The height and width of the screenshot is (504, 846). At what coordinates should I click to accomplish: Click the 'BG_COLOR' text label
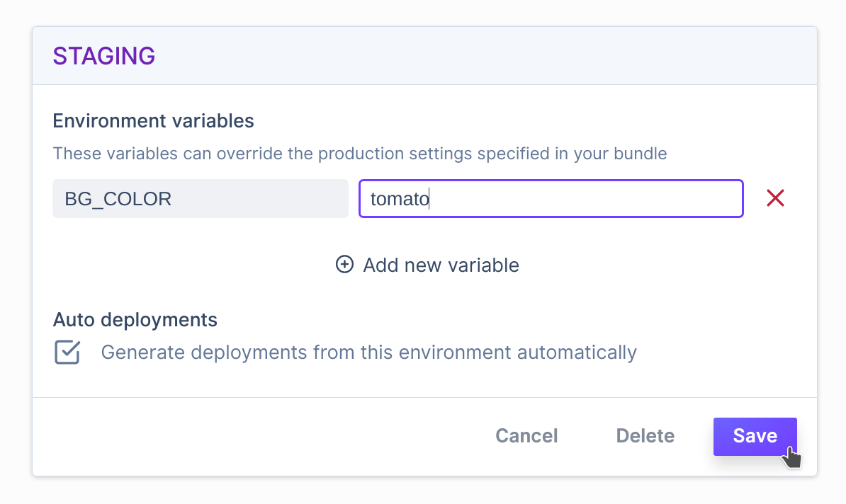click(x=118, y=199)
